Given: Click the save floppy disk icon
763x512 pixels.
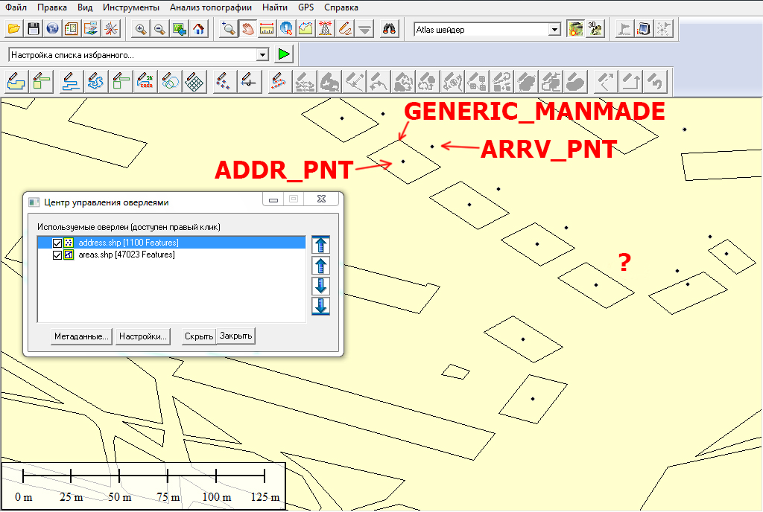Looking at the screenshot, I should 34,29.
